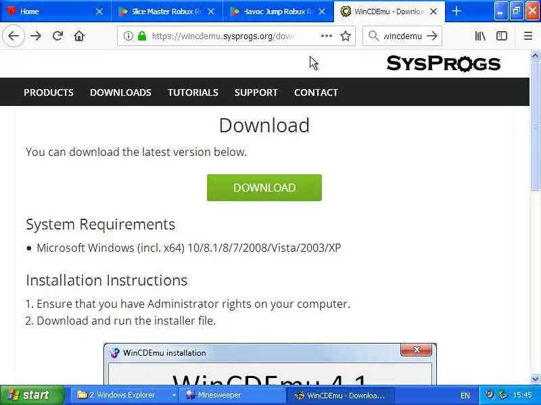Image resolution: width=541 pixels, height=405 pixels.
Task: Click the System Requirements heading
Action: pos(100,224)
